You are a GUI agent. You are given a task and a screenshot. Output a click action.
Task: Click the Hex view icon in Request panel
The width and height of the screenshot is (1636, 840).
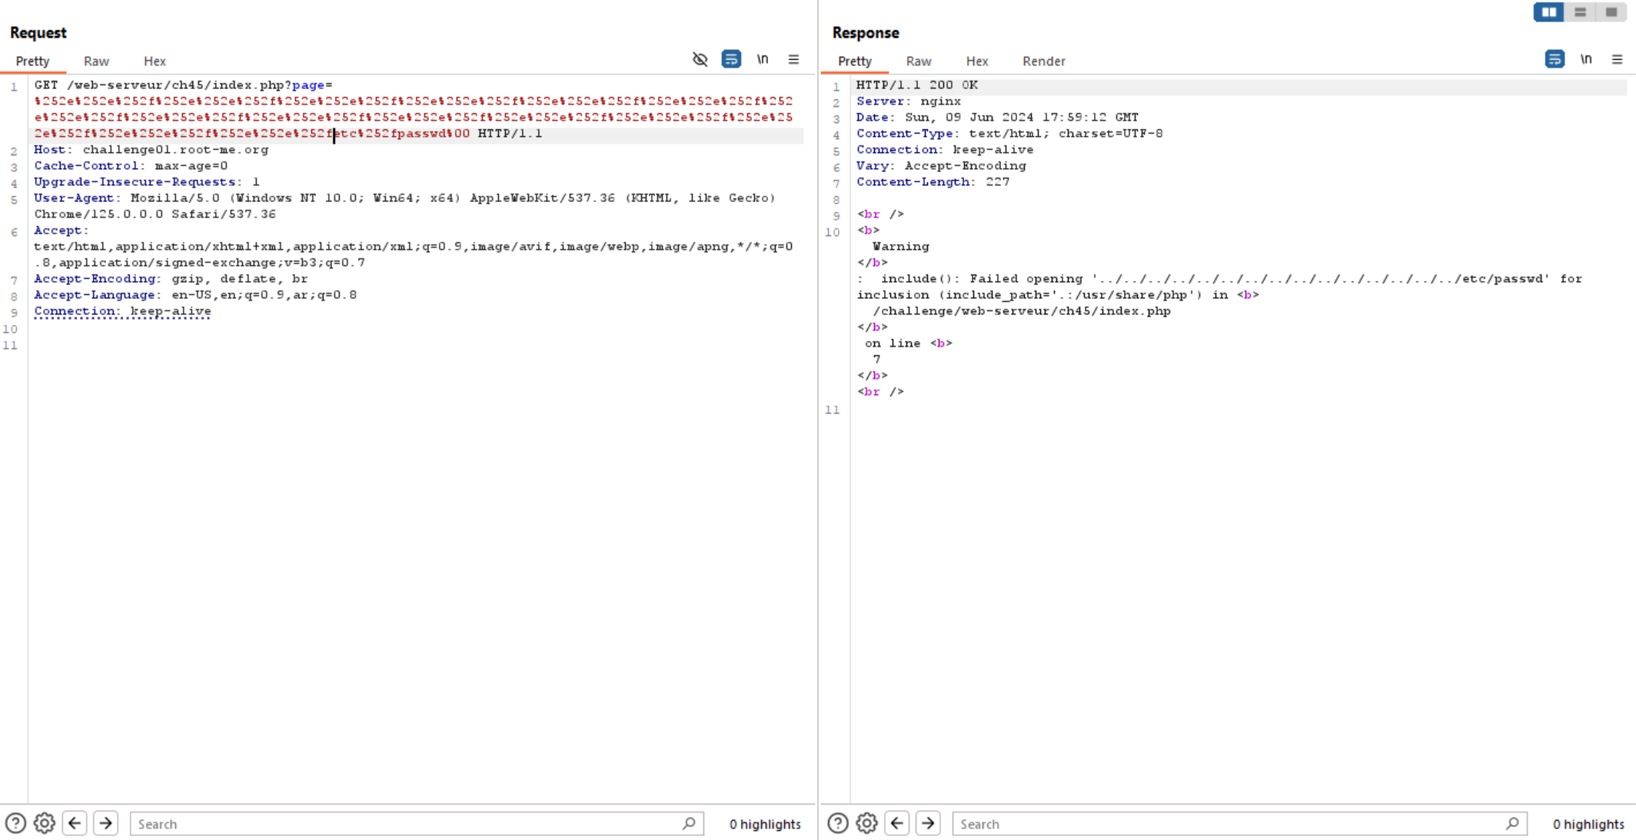click(x=153, y=61)
